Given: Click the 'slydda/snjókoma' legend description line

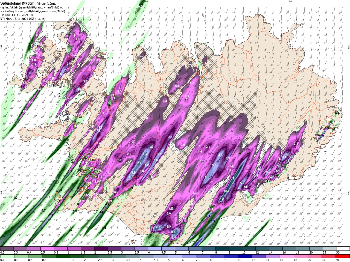Looking at the screenshot, I should (x=32, y=11).
